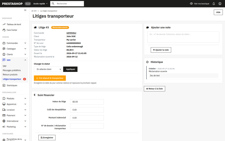225x141 pixels.
Task: Expand the Commandes menu chevron
Action: point(25,43)
